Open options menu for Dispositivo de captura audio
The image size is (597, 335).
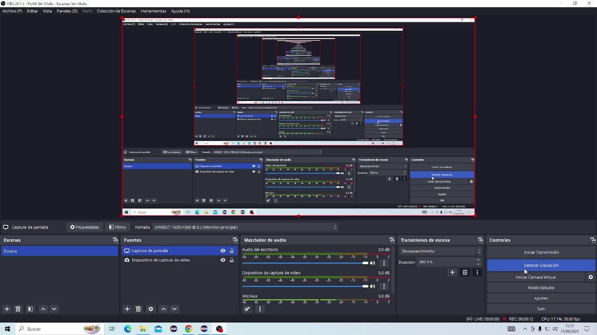384,286
